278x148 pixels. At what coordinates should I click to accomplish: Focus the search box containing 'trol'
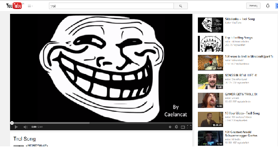click(111, 6)
